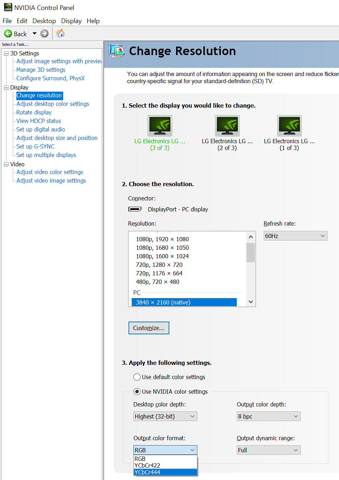The height and width of the screenshot is (480, 339).
Task: Select resolution 480p, 720 × 480
Action: pos(158,282)
